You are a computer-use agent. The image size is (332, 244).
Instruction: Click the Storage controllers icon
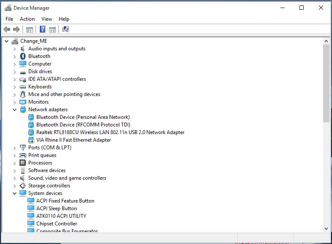pos(23,186)
